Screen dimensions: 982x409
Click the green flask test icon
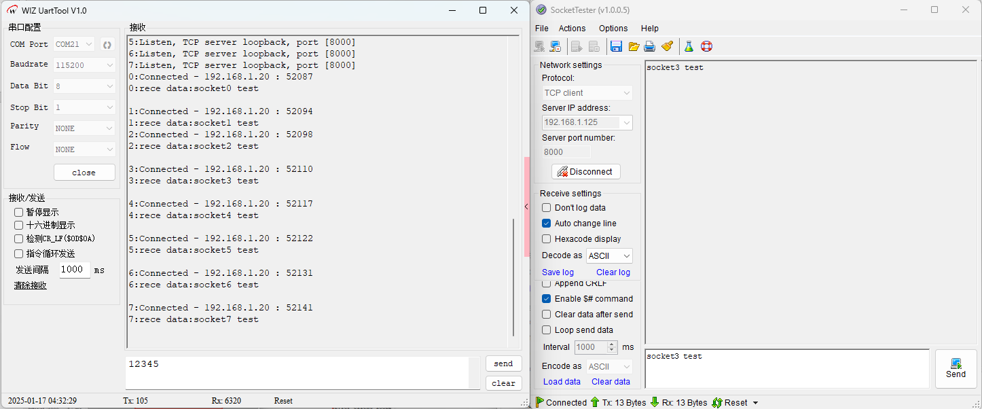click(689, 47)
